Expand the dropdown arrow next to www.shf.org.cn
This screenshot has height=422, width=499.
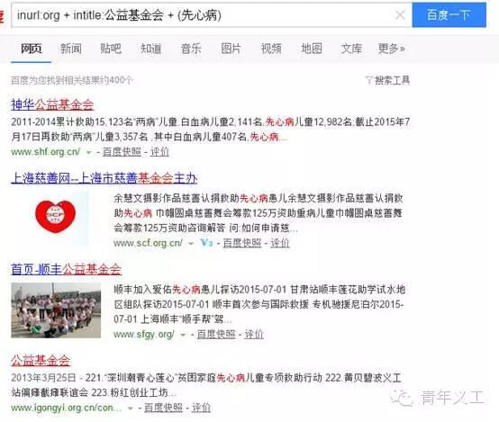(89, 153)
